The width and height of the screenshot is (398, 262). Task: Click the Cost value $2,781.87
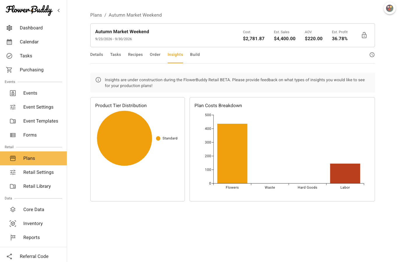pos(254,39)
